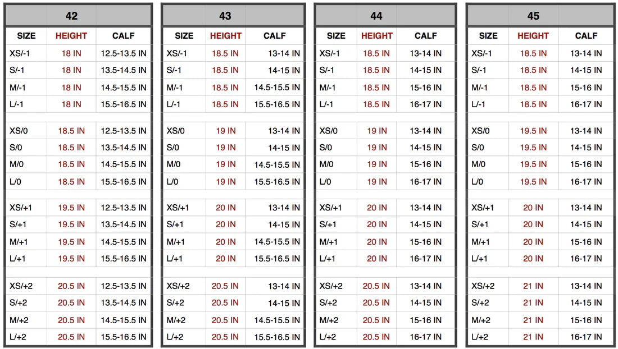Screen dimensions: 618x349
Task: Select L/-1 size cell in the 44 table
Action: 329,105
